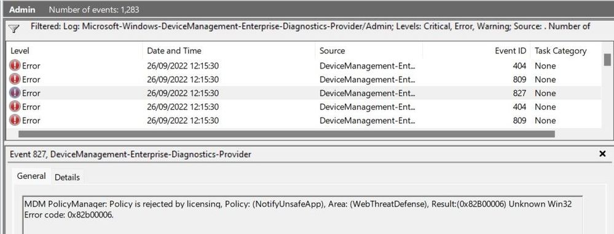Switch to the Details tab

[67, 178]
